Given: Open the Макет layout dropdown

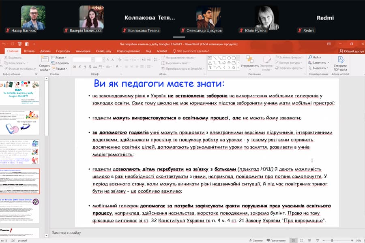Looking at the screenshot, I should (60, 57).
